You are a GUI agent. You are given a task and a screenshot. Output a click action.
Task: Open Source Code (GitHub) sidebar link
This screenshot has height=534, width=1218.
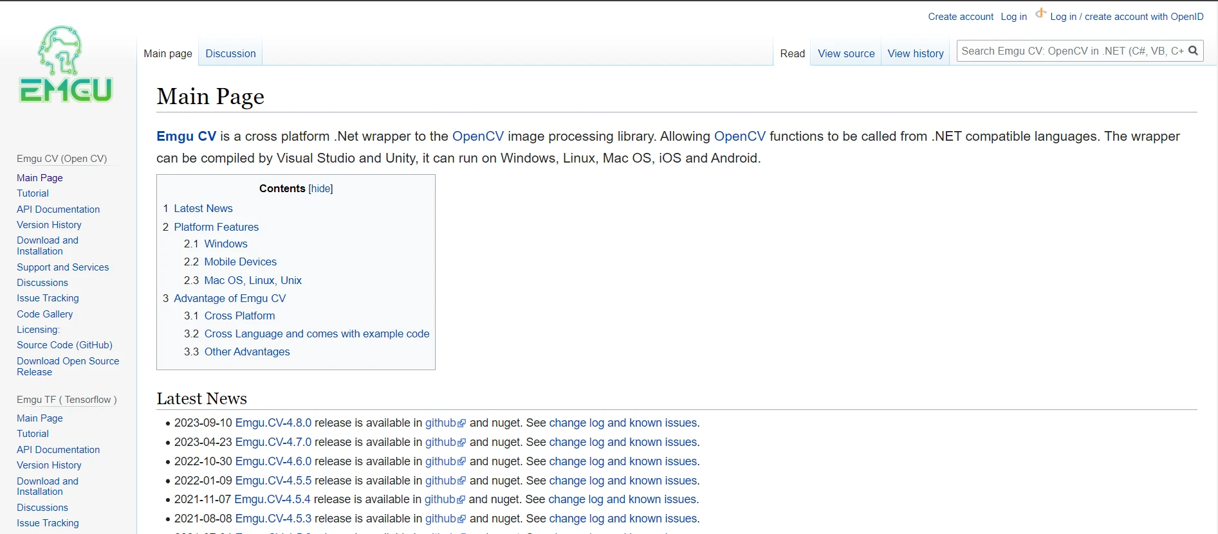point(64,345)
